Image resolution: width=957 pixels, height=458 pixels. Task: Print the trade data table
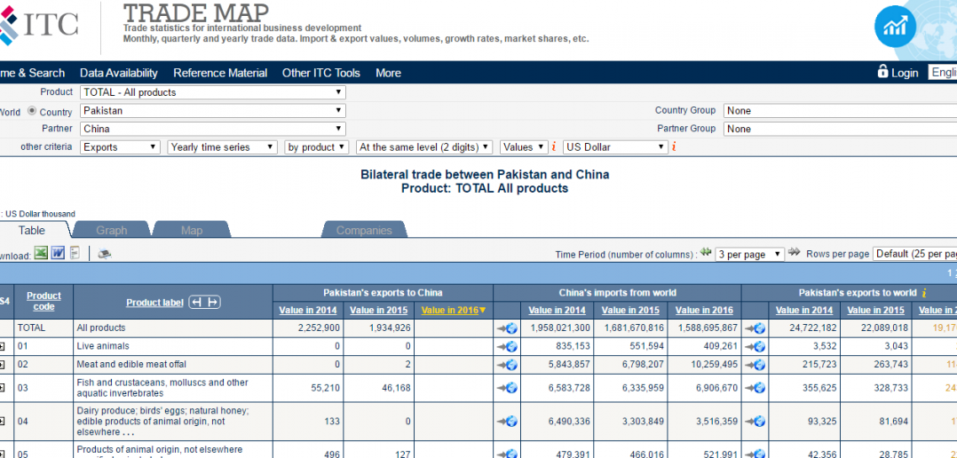(105, 254)
